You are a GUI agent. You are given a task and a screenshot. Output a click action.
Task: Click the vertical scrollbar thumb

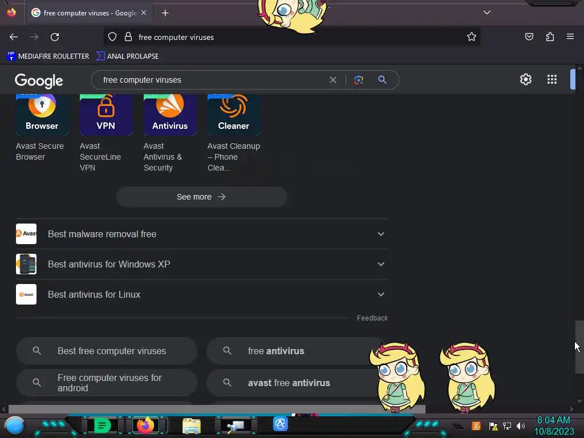(x=579, y=347)
